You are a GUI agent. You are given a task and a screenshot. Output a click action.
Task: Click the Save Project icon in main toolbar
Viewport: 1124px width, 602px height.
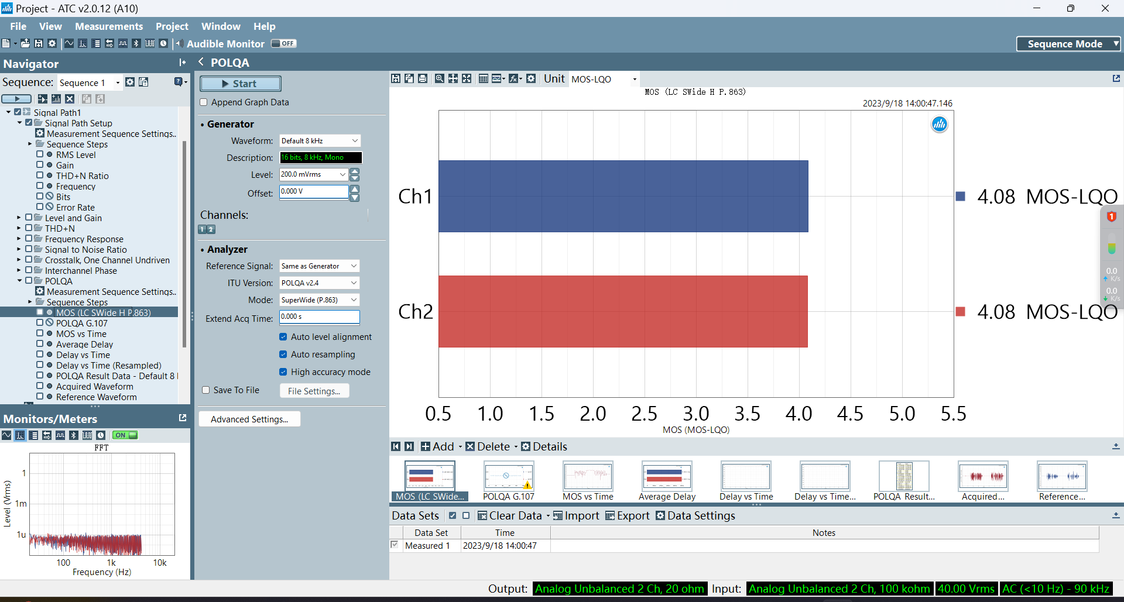coord(39,43)
